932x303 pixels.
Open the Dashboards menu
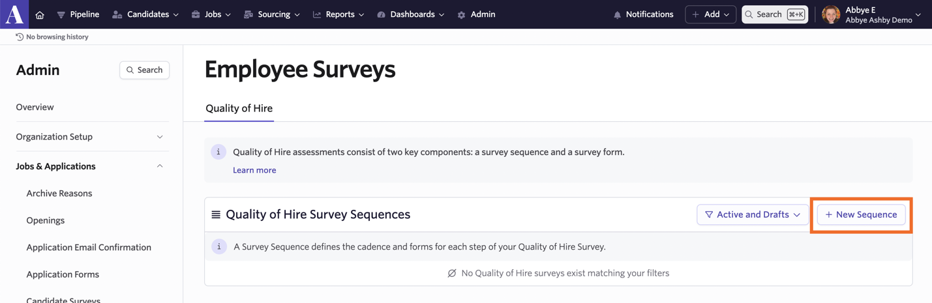410,14
